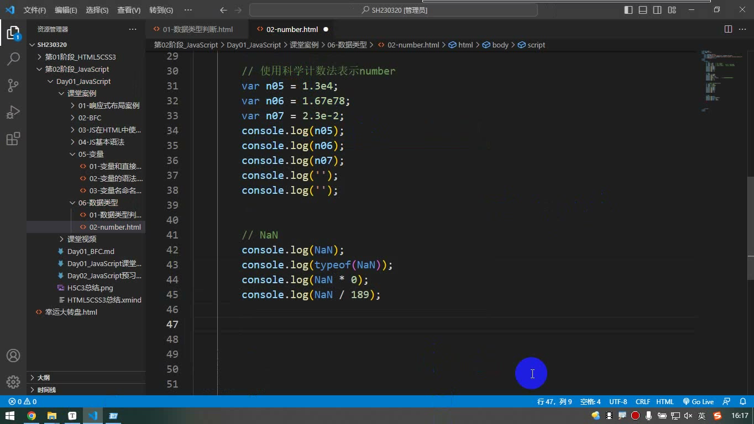Unmute the system volume tray icon

pos(688,416)
